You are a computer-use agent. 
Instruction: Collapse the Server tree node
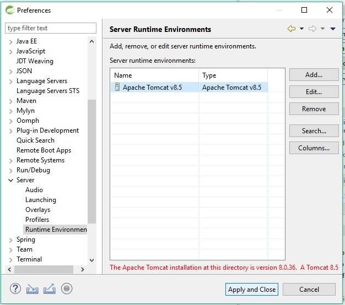tap(10, 180)
